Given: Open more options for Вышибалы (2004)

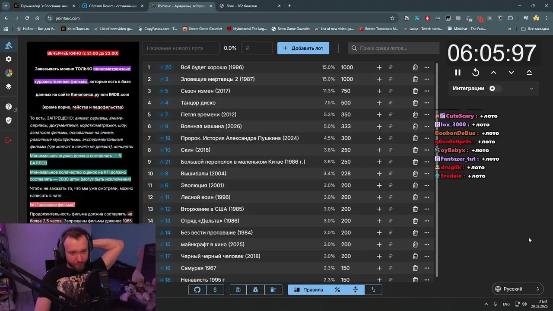Looking at the screenshot, I should pos(427,174).
